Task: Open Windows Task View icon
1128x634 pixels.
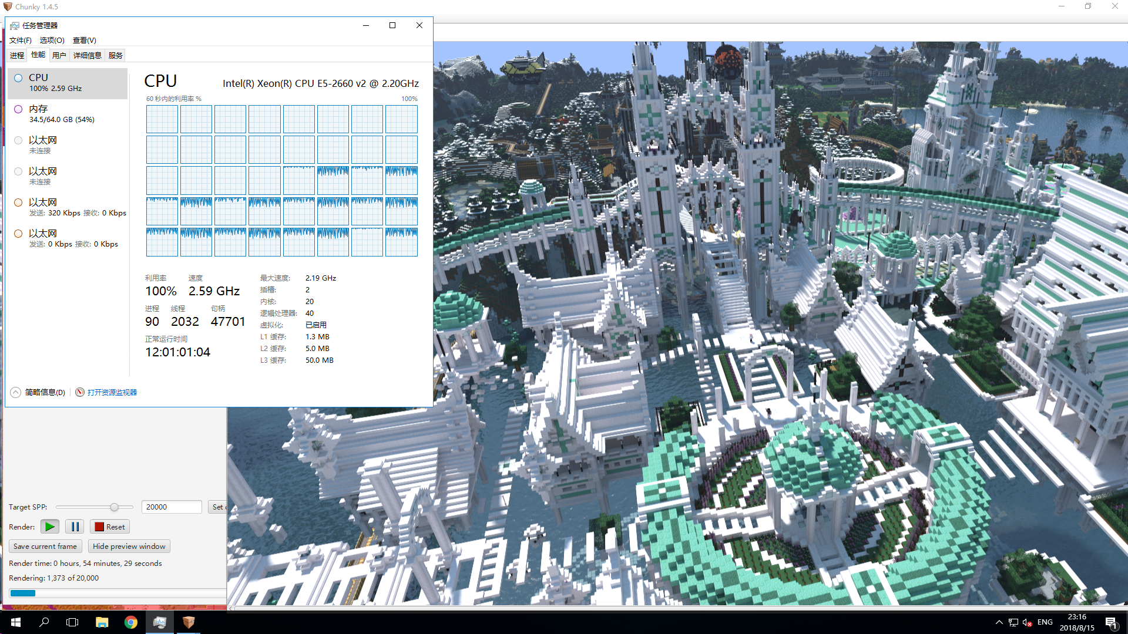Action: coord(72,622)
